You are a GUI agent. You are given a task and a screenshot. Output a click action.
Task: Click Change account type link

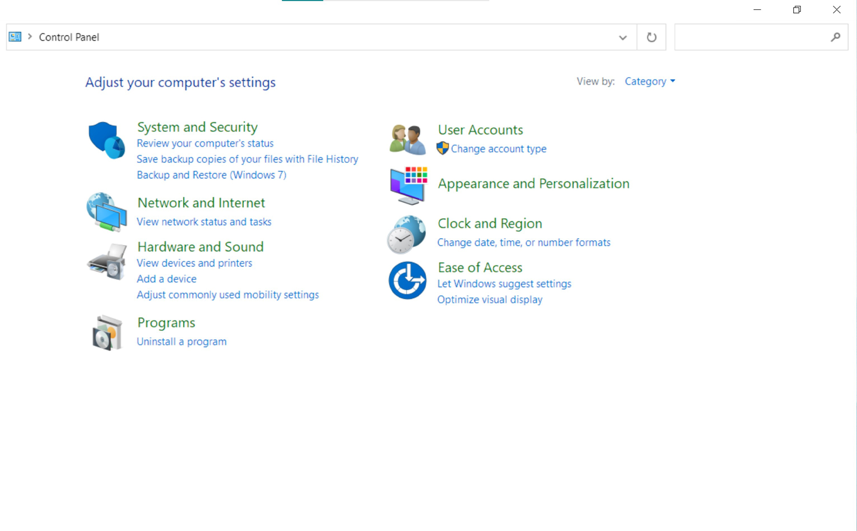coord(498,149)
